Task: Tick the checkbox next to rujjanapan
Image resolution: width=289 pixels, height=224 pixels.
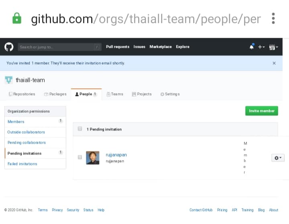Action: [80, 157]
